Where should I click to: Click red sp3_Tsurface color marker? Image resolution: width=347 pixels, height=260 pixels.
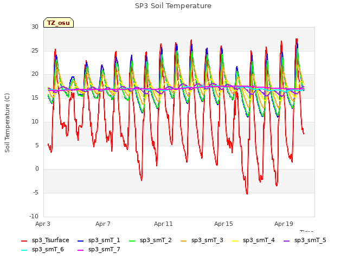pyautogui.click(x=24, y=240)
